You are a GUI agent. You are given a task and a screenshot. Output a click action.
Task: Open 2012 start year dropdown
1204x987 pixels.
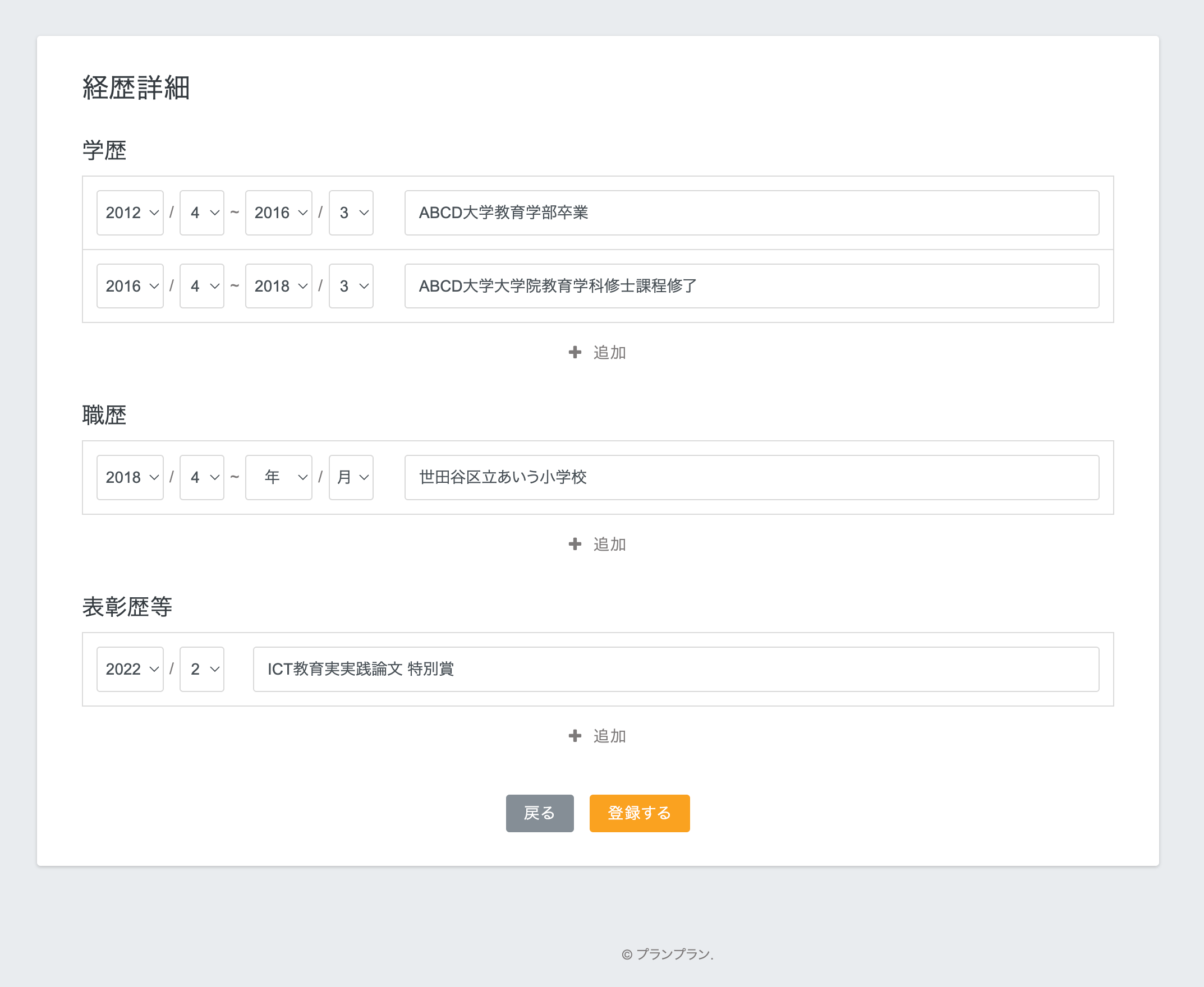[x=130, y=213]
